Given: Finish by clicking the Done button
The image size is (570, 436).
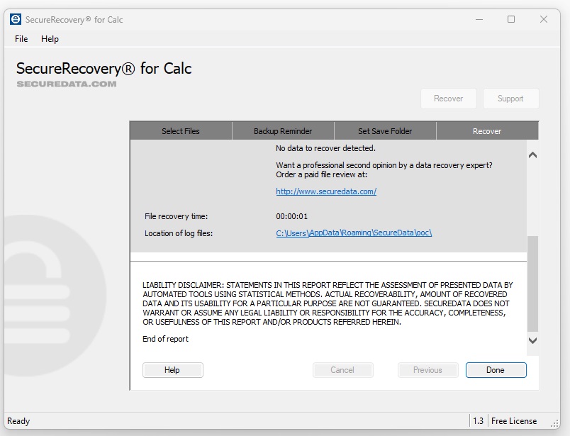Looking at the screenshot, I should (x=496, y=370).
